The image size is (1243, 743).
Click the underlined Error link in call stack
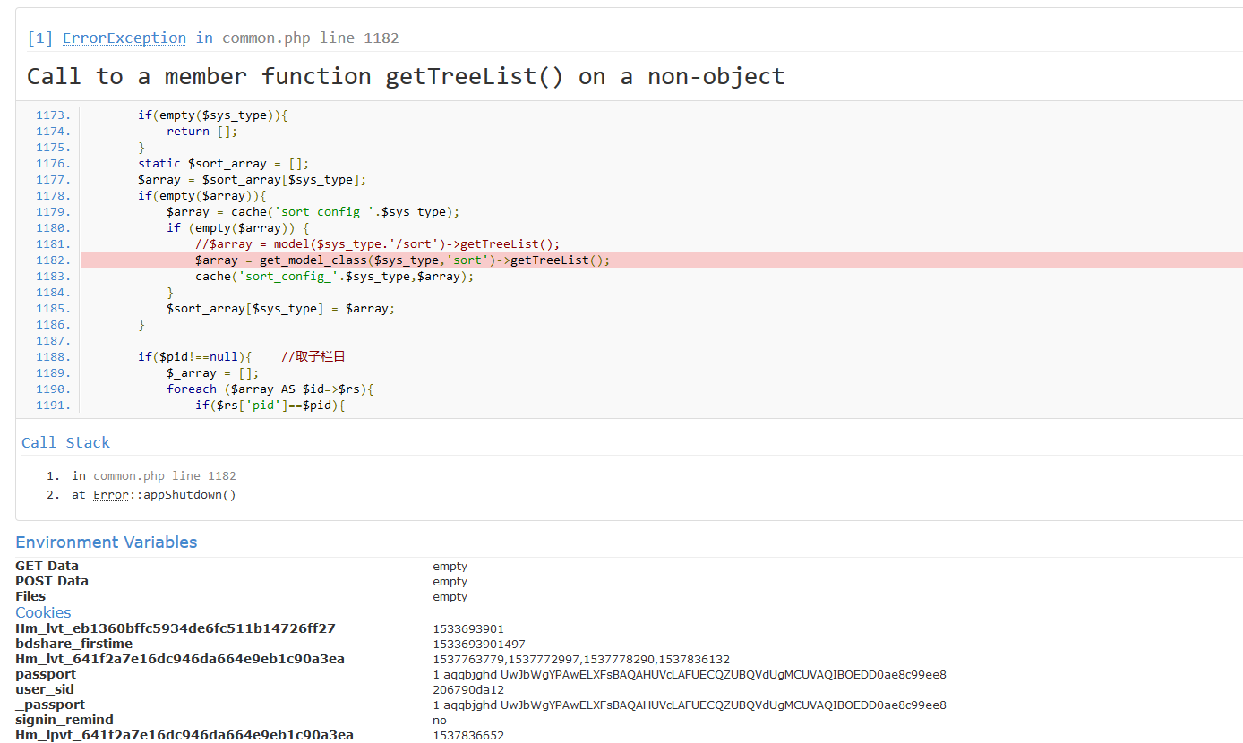(x=110, y=495)
